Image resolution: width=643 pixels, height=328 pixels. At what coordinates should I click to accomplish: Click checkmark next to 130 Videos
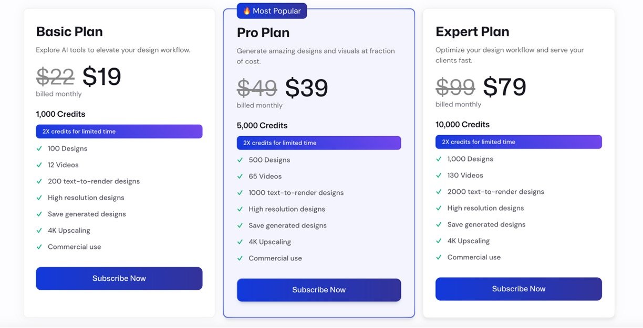(439, 175)
